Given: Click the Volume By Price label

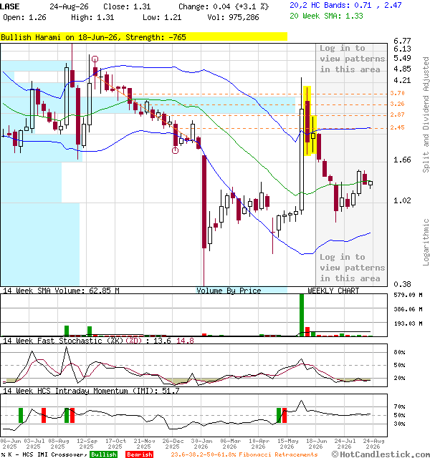Looking at the screenshot, I should point(229,291).
